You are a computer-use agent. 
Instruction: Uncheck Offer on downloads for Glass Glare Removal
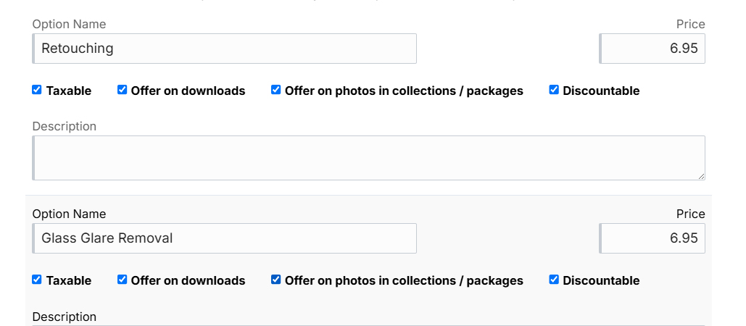tap(123, 280)
